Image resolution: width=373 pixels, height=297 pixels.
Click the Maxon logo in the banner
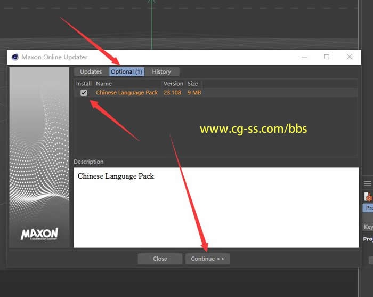(x=39, y=234)
